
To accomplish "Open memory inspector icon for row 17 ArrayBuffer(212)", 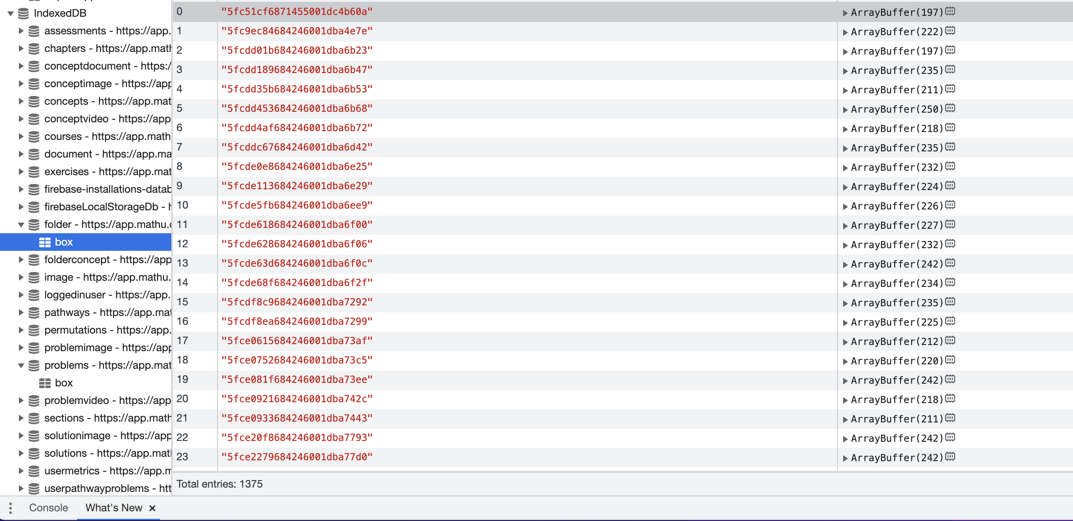I will point(950,341).
